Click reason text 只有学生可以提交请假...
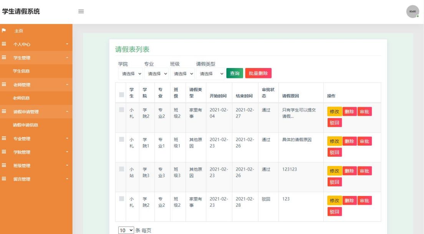The height and width of the screenshot is (234, 424). (299, 113)
